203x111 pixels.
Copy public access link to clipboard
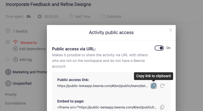point(154,86)
